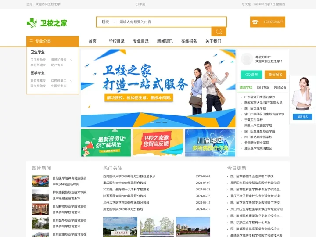The width and height of the screenshot is (316, 237).
Task: Open the 助产专业 category link
Action: 57,65
